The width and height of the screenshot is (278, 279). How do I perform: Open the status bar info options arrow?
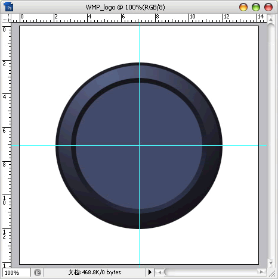[x=150, y=272]
